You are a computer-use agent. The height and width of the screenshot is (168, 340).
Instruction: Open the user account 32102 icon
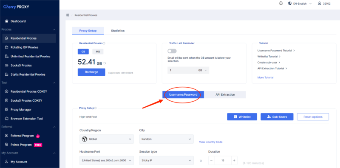[x=320, y=3]
